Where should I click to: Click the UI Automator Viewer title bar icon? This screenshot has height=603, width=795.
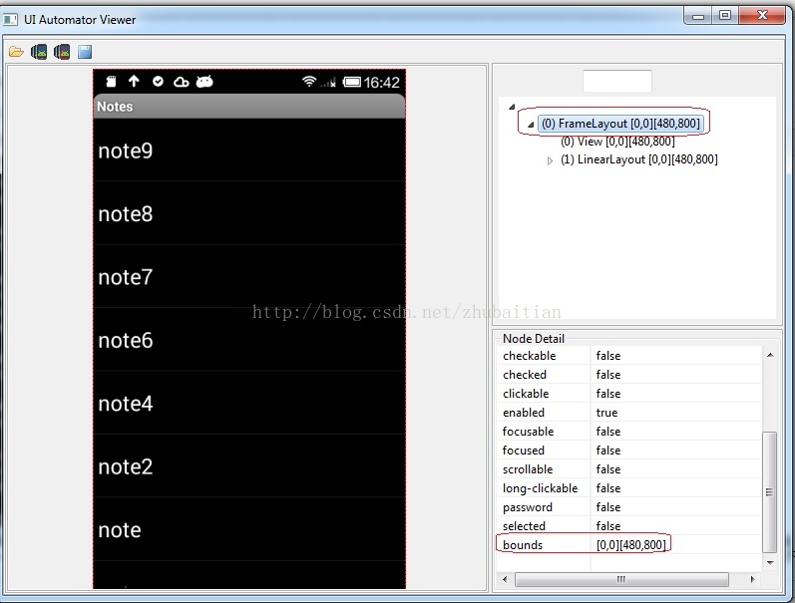point(10,20)
